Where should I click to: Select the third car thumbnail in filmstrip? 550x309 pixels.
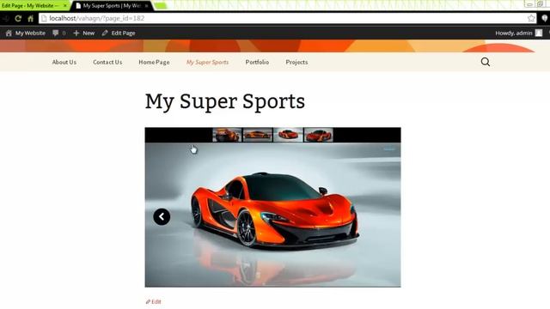288,135
